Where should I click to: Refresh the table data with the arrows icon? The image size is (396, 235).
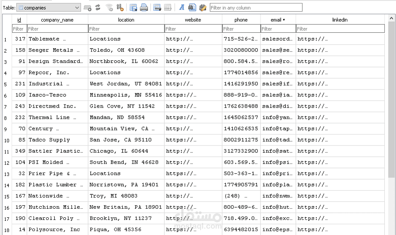[x=98, y=8]
